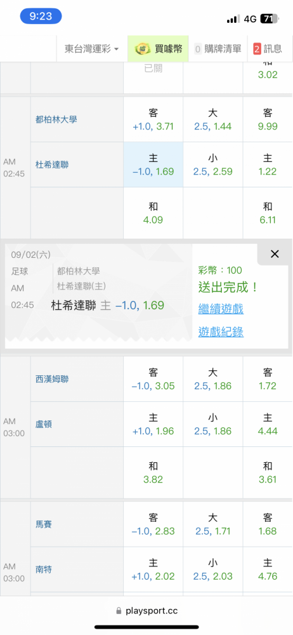Click 繼續遊戲 link
Viewport: 293px width, 635px height.
[221, 309]
